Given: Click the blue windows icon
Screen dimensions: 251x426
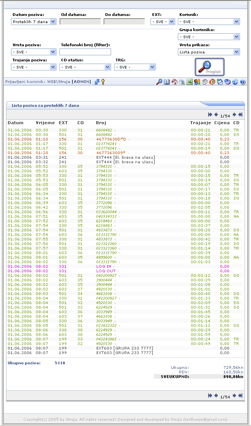Looking at the screenshot, I should click(220, 81).
